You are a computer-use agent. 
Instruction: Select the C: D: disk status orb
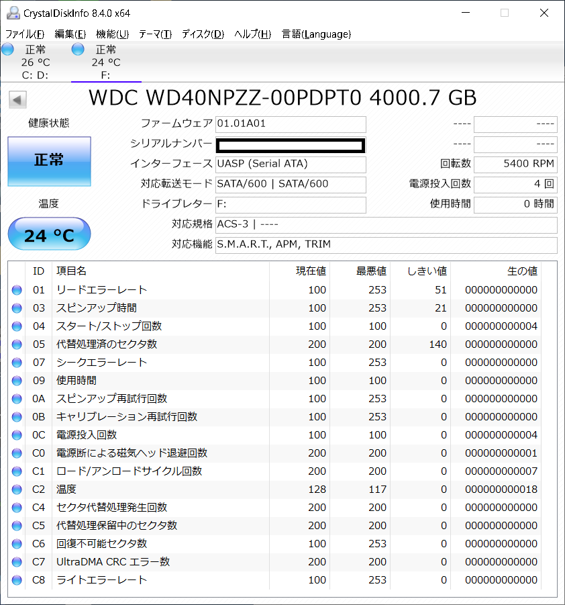pyautogui.click(x=7, y=50)
